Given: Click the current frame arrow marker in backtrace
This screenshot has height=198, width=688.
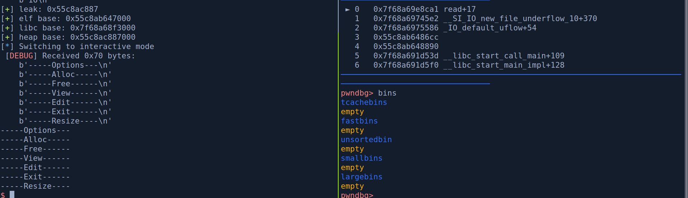Looking at the screenshot, I should click(x=347, y=9).
